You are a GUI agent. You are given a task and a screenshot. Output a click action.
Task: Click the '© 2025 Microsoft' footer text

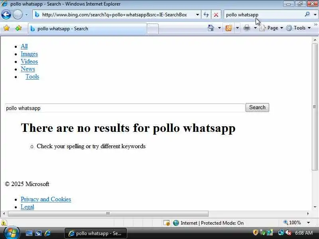[x=27, y=184]
